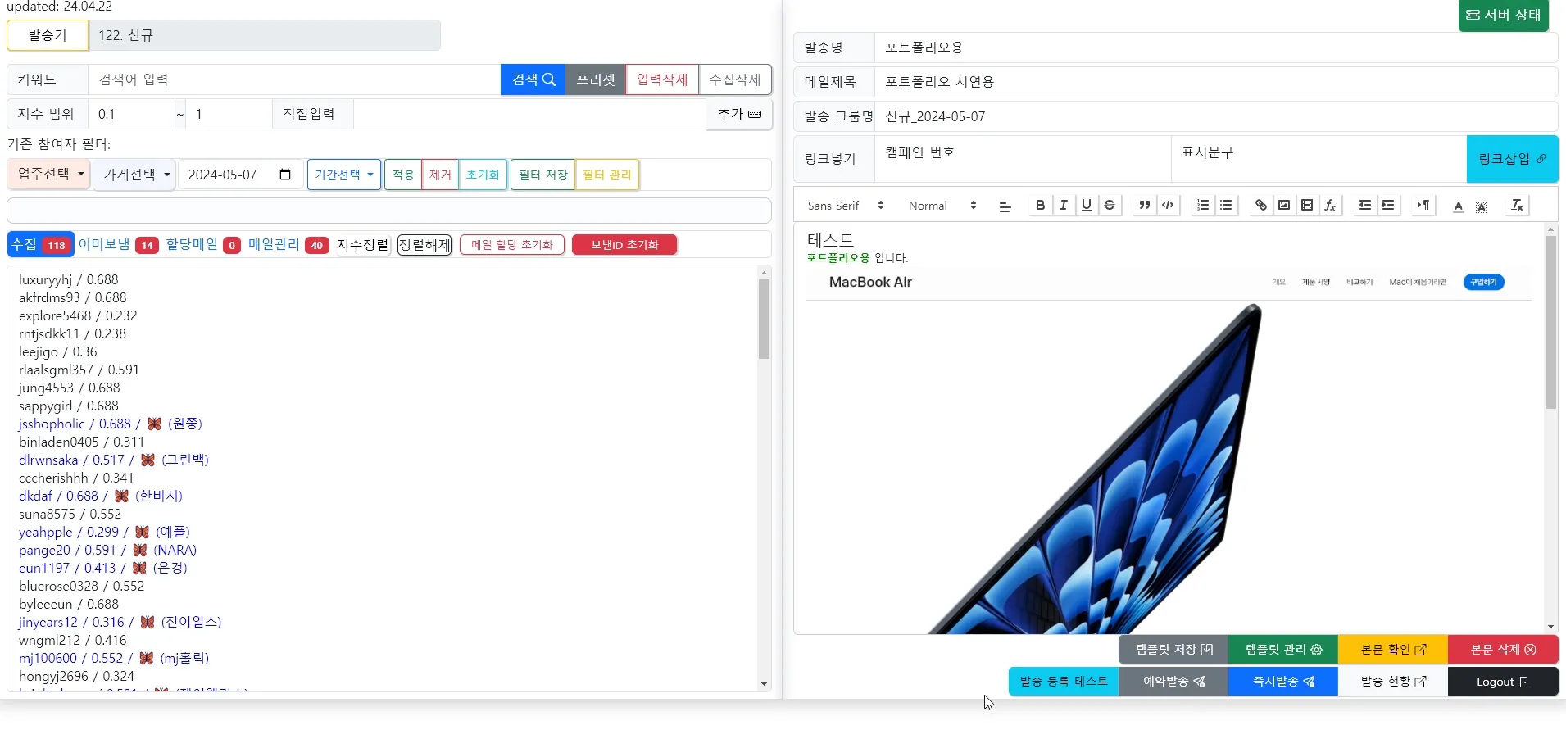The width and height of the screenshot is (1566, 739).
Task: Insert formula with fx icon
Action: (x=1330, y=206)
